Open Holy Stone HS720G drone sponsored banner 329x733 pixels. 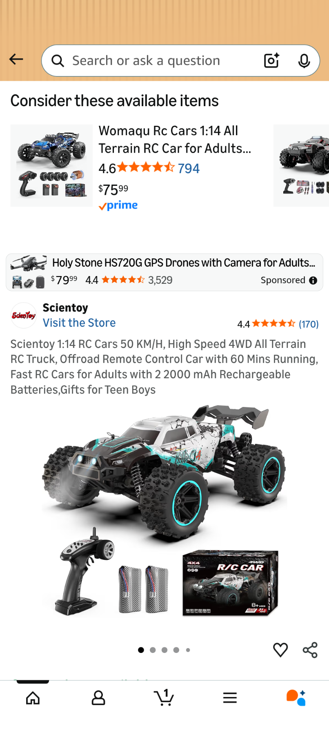tap(164, 272)
